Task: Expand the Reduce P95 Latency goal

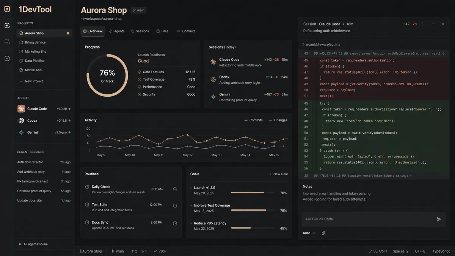Action: pos(191,223)
